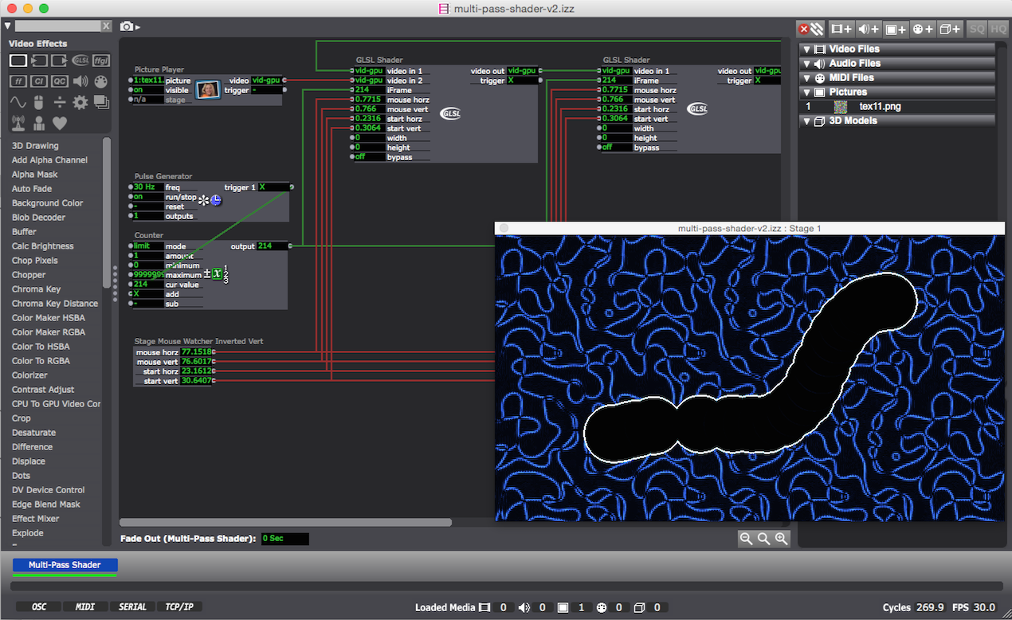Viewport: 1012px width, 620px height.
Task: Click the Fade Out seconds field
Action: click(284, 539)
